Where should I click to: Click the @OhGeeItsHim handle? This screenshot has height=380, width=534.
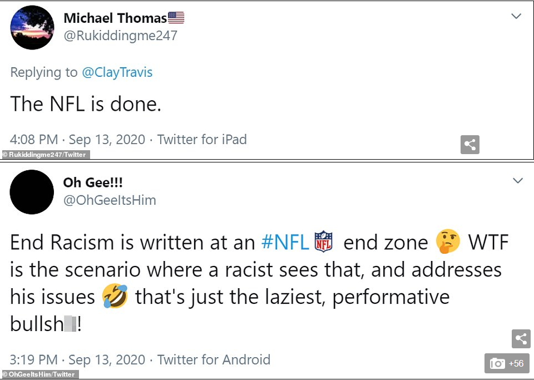(x=110, y=200)
